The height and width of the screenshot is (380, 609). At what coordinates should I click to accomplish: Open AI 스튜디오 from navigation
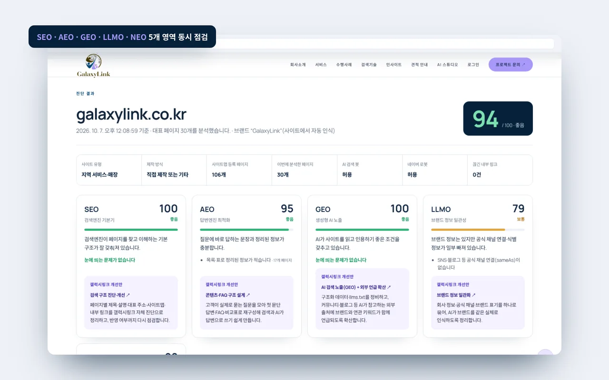pyautogui.click(x=447, y=65)
